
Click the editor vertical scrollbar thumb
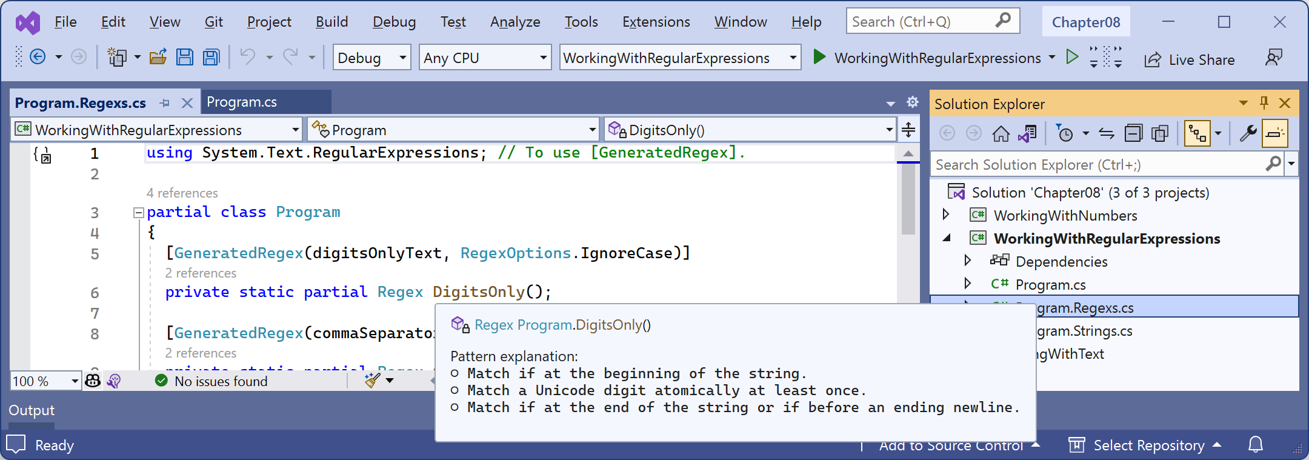click(908, 198)
